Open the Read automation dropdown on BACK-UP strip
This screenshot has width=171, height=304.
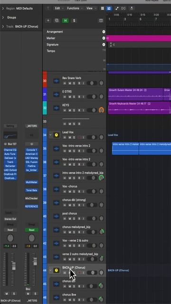click(10, 230)
